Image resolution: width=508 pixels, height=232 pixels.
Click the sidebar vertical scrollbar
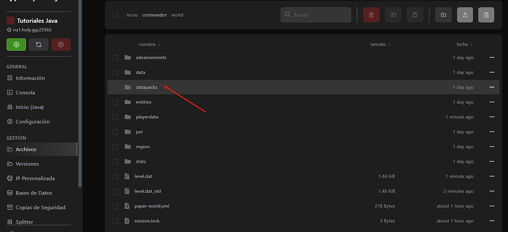click(x=80, y=94)
